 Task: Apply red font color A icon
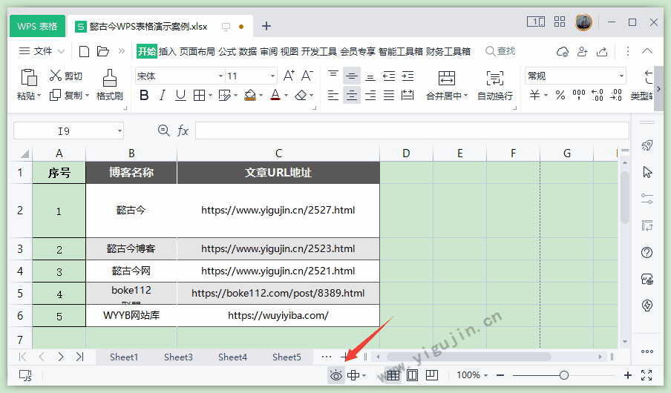point(275,95)
